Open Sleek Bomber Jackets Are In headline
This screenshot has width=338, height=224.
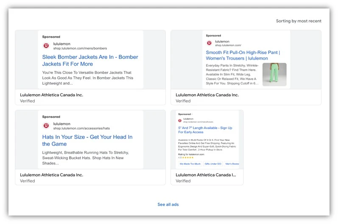90,60
